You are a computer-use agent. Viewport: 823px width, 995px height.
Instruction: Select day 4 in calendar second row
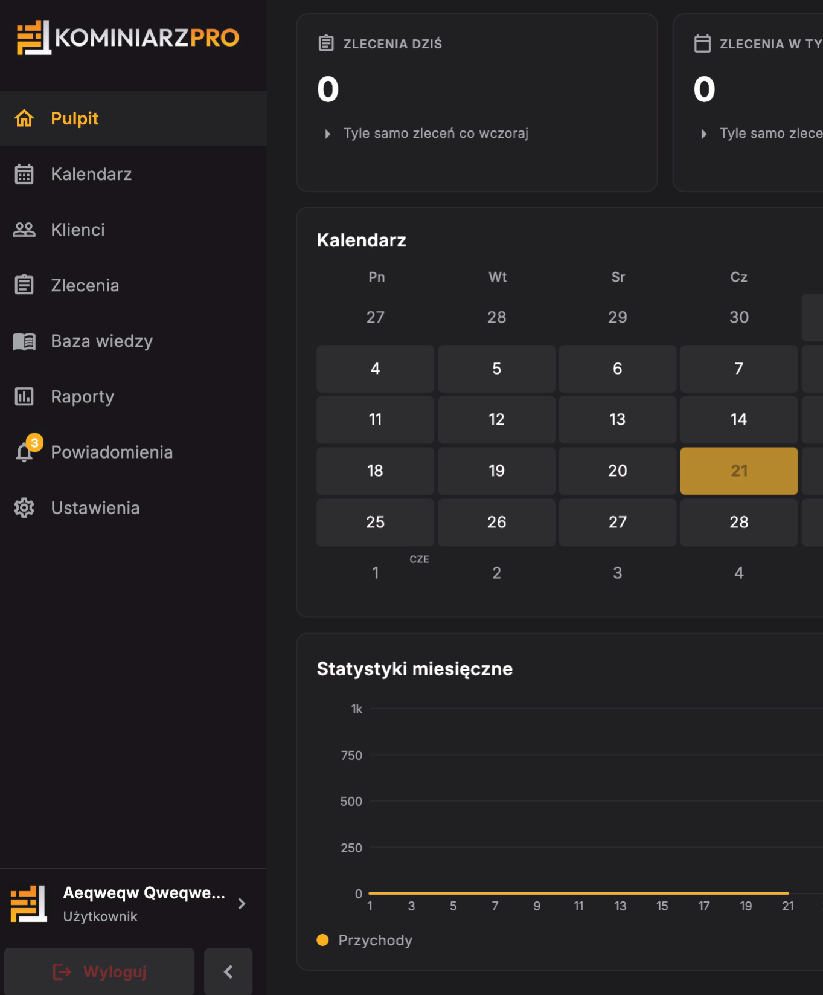click(375, 369)
